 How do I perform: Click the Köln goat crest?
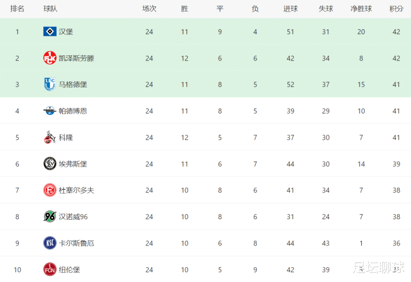pyautogui.click(x=50, y=137)
